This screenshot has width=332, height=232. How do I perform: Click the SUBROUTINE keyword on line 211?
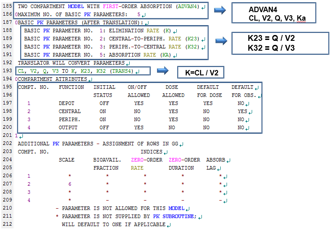click(177, 216)
